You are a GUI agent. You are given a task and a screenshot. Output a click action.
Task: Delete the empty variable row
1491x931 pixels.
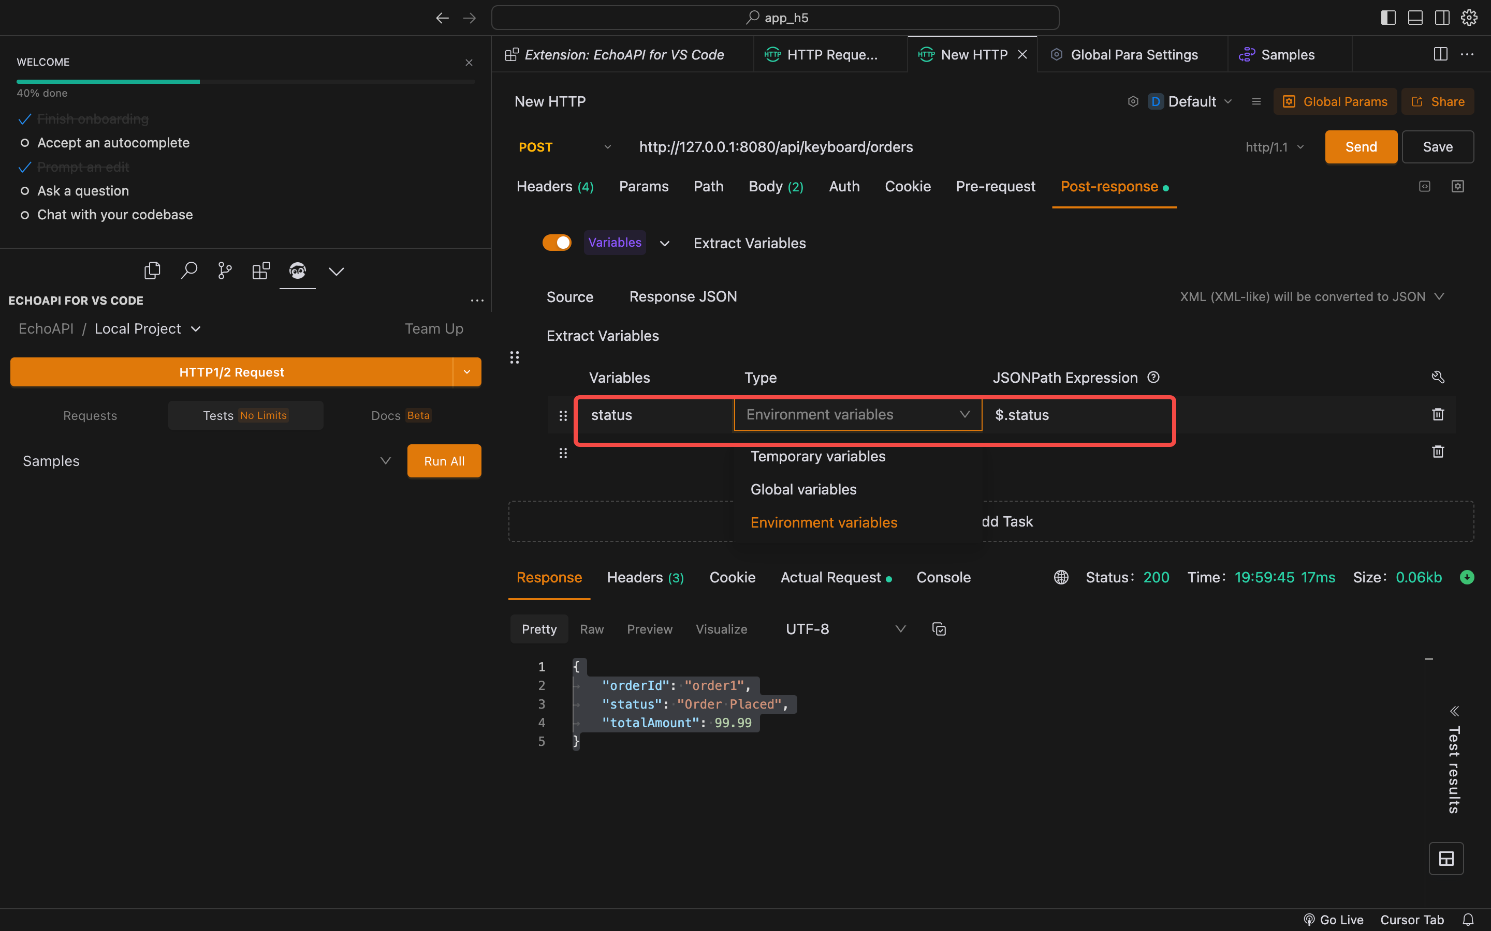pos(1438,452)
